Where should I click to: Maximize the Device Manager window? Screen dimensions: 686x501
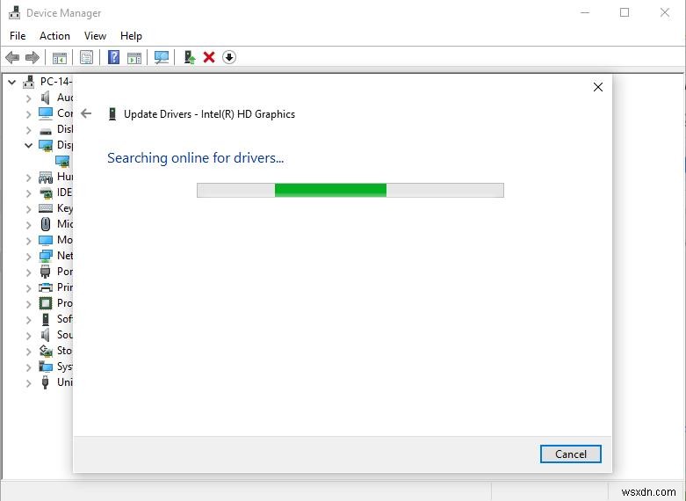(x=625, y=12)
